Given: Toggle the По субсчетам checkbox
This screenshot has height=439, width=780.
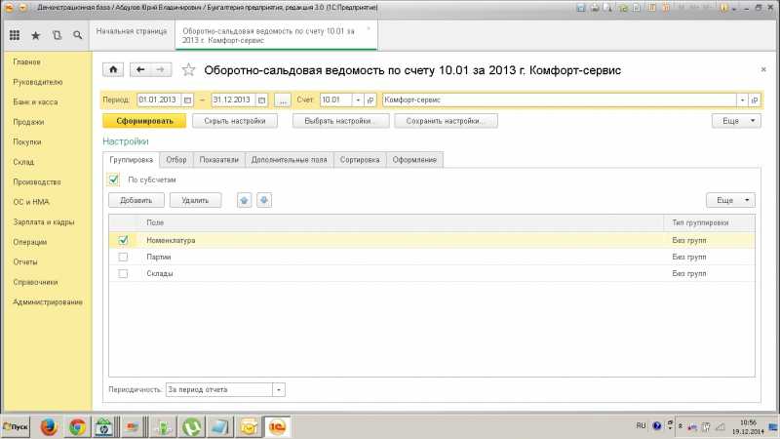Looking at the screenshot, I should pyautogui.click(x=113, y=180).
